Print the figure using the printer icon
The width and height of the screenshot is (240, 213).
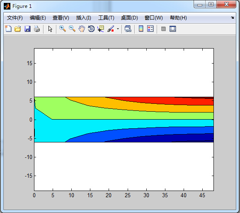pos(37,29)
